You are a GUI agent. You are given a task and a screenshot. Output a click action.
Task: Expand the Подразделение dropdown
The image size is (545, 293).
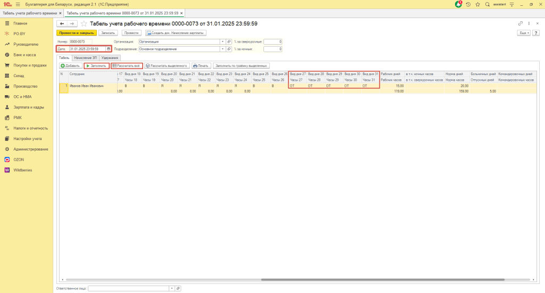tap(223, 49)
